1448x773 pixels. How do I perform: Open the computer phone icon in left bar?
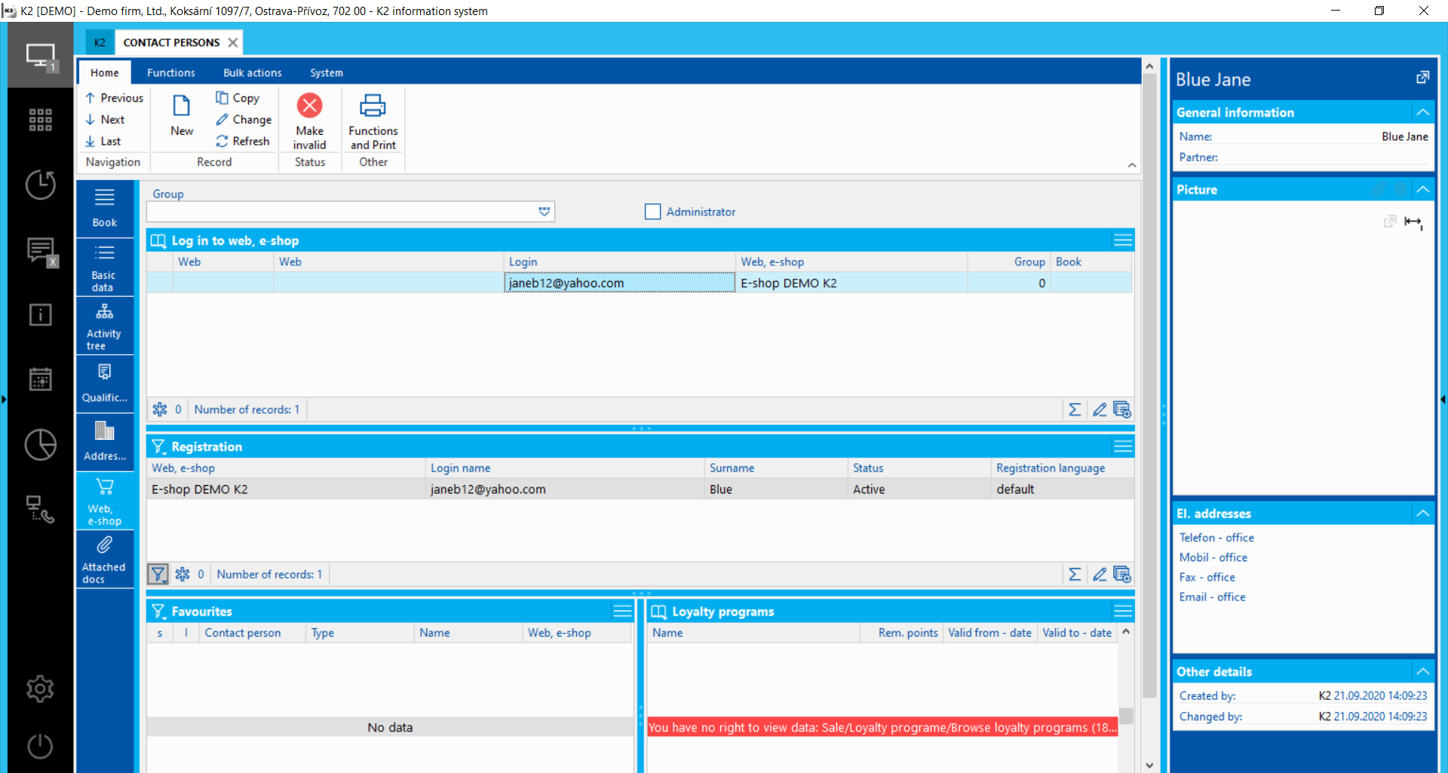(x=40, y=509)
